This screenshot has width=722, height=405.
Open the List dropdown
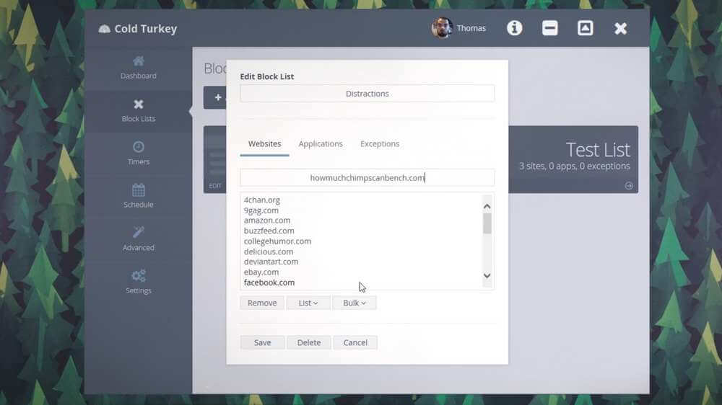pyautogui.click(x=308, y=303)
